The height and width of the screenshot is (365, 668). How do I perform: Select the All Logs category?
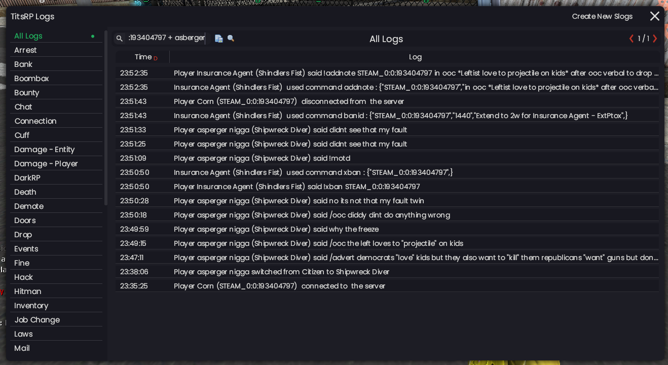[x=28, y=36]
